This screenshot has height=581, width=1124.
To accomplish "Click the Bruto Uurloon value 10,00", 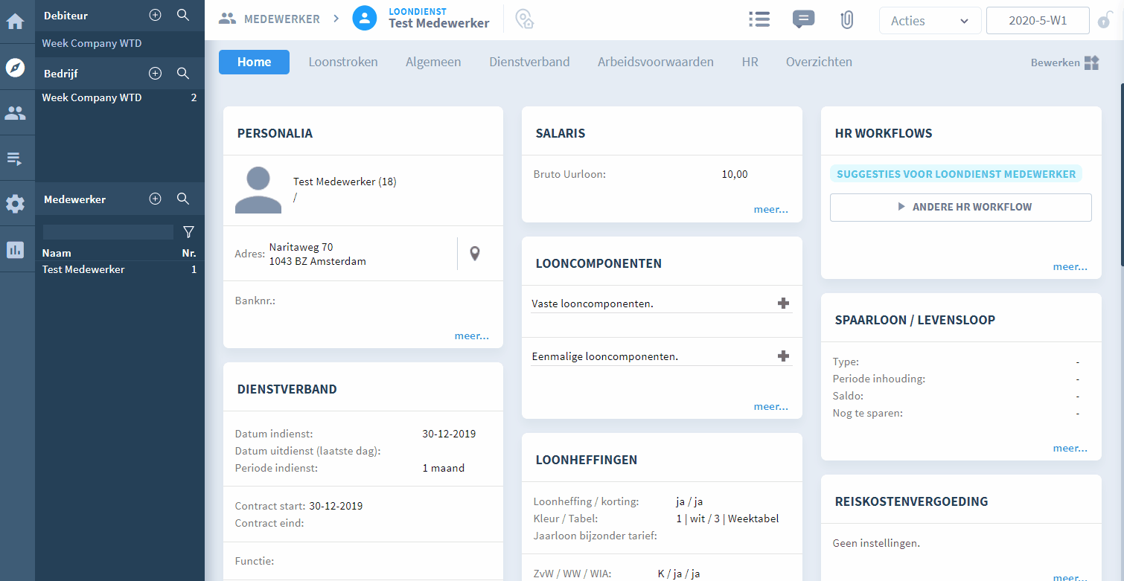I will (735, 174).
